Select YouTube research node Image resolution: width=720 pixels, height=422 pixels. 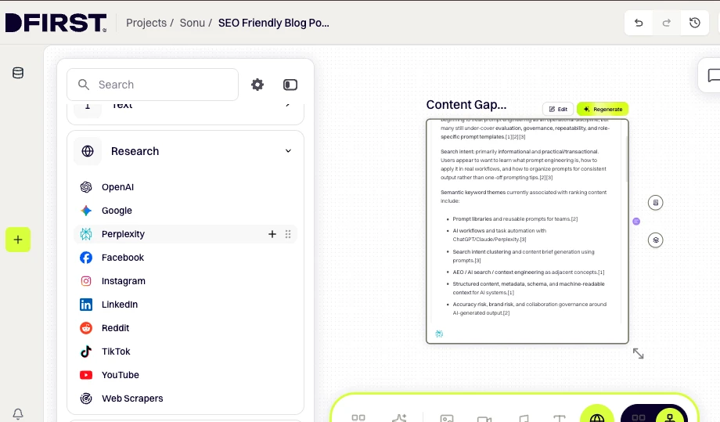coord(185,375)
